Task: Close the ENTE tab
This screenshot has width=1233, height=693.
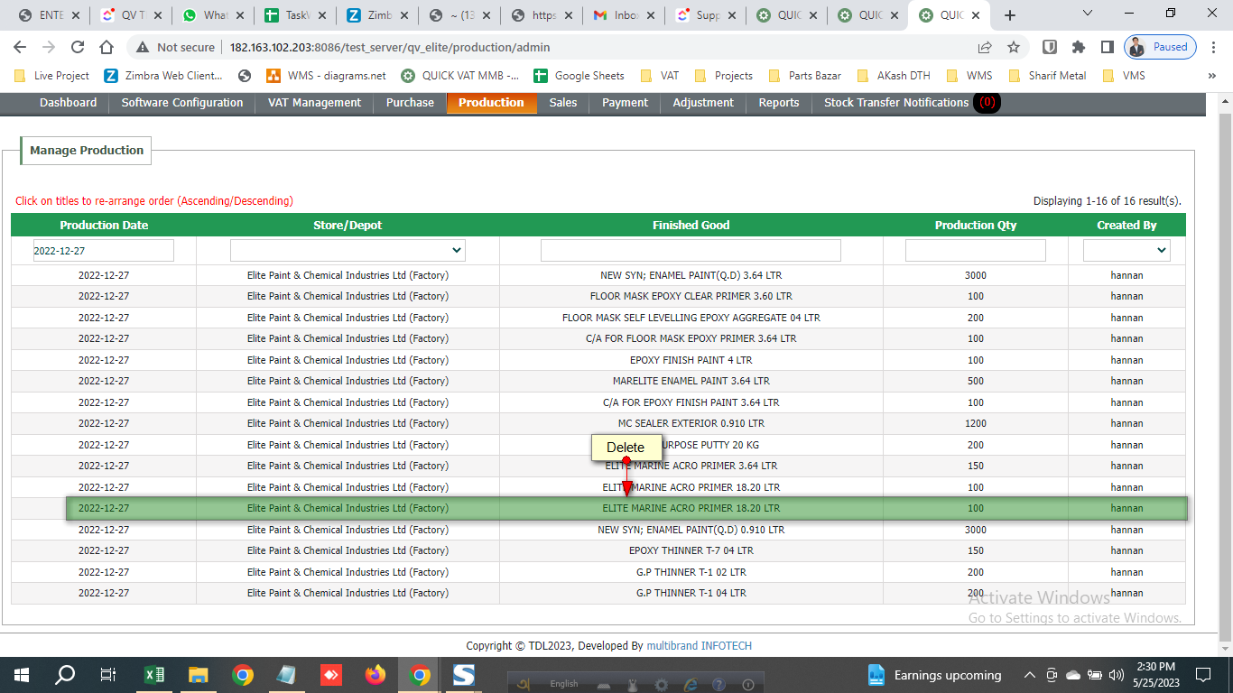Action: [74, 15]
